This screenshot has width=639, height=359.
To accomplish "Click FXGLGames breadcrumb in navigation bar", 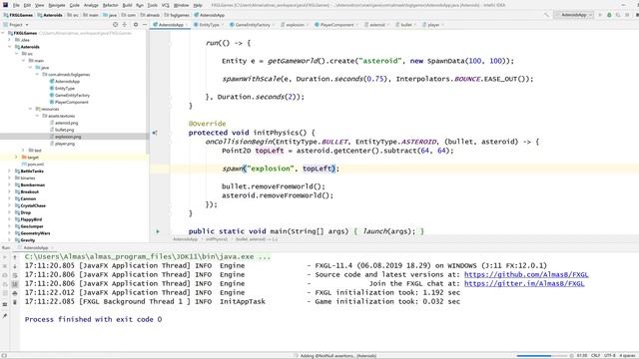I will click(x=18, y=15).
